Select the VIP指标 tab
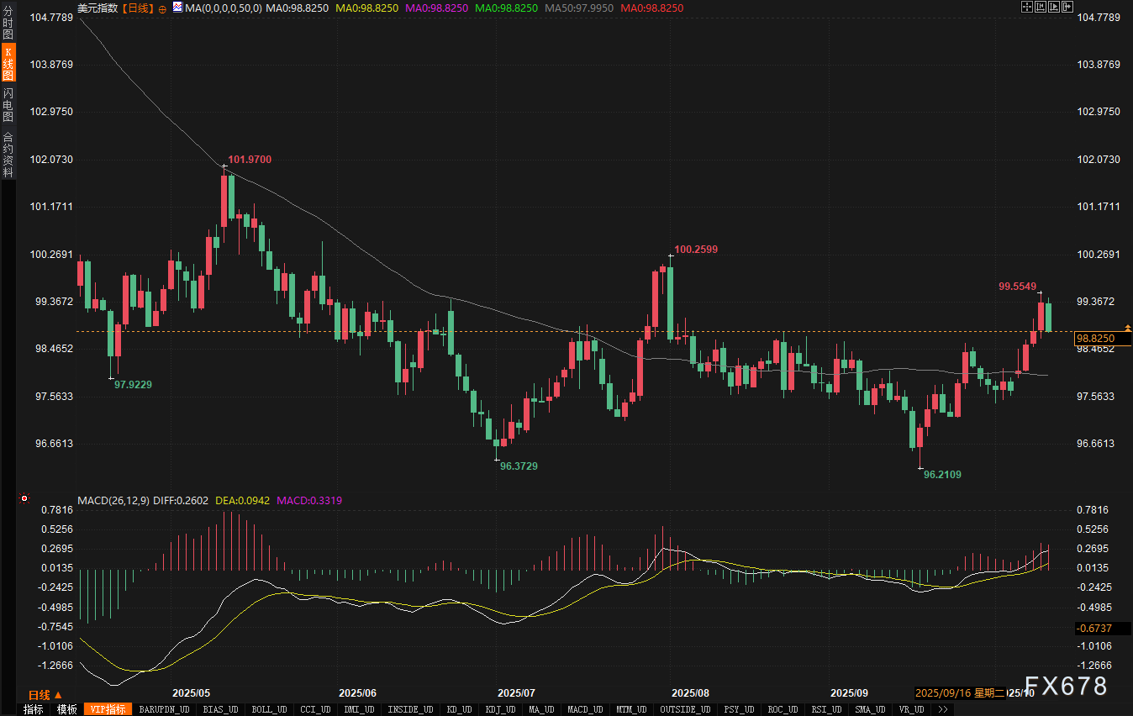 108,709
